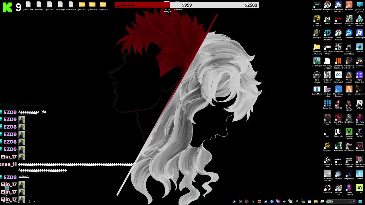
Task: Open the Windows Start button
Action: [360, 202]
